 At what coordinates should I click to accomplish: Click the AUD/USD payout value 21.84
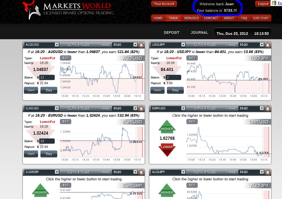coord(44,83)
